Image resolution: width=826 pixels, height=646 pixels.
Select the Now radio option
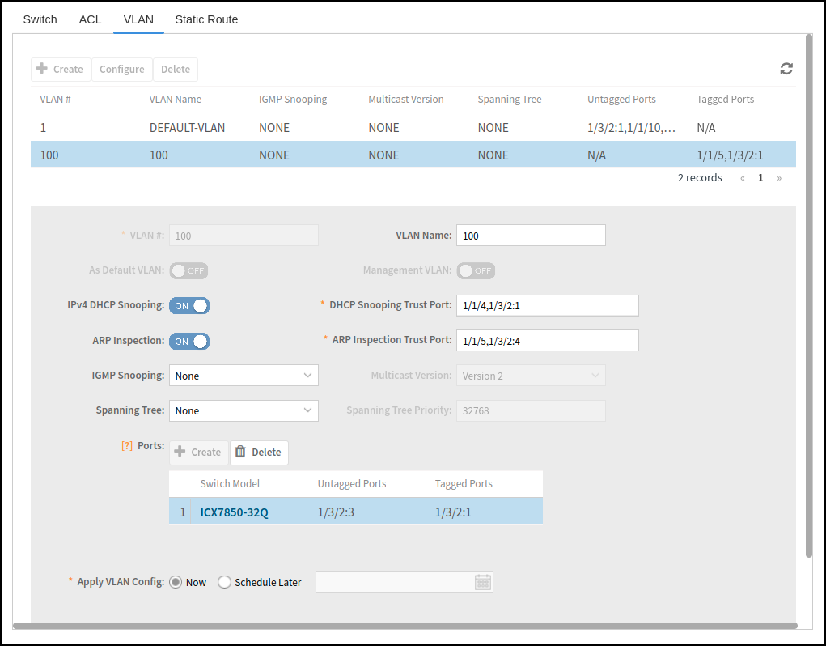(176, 582)
